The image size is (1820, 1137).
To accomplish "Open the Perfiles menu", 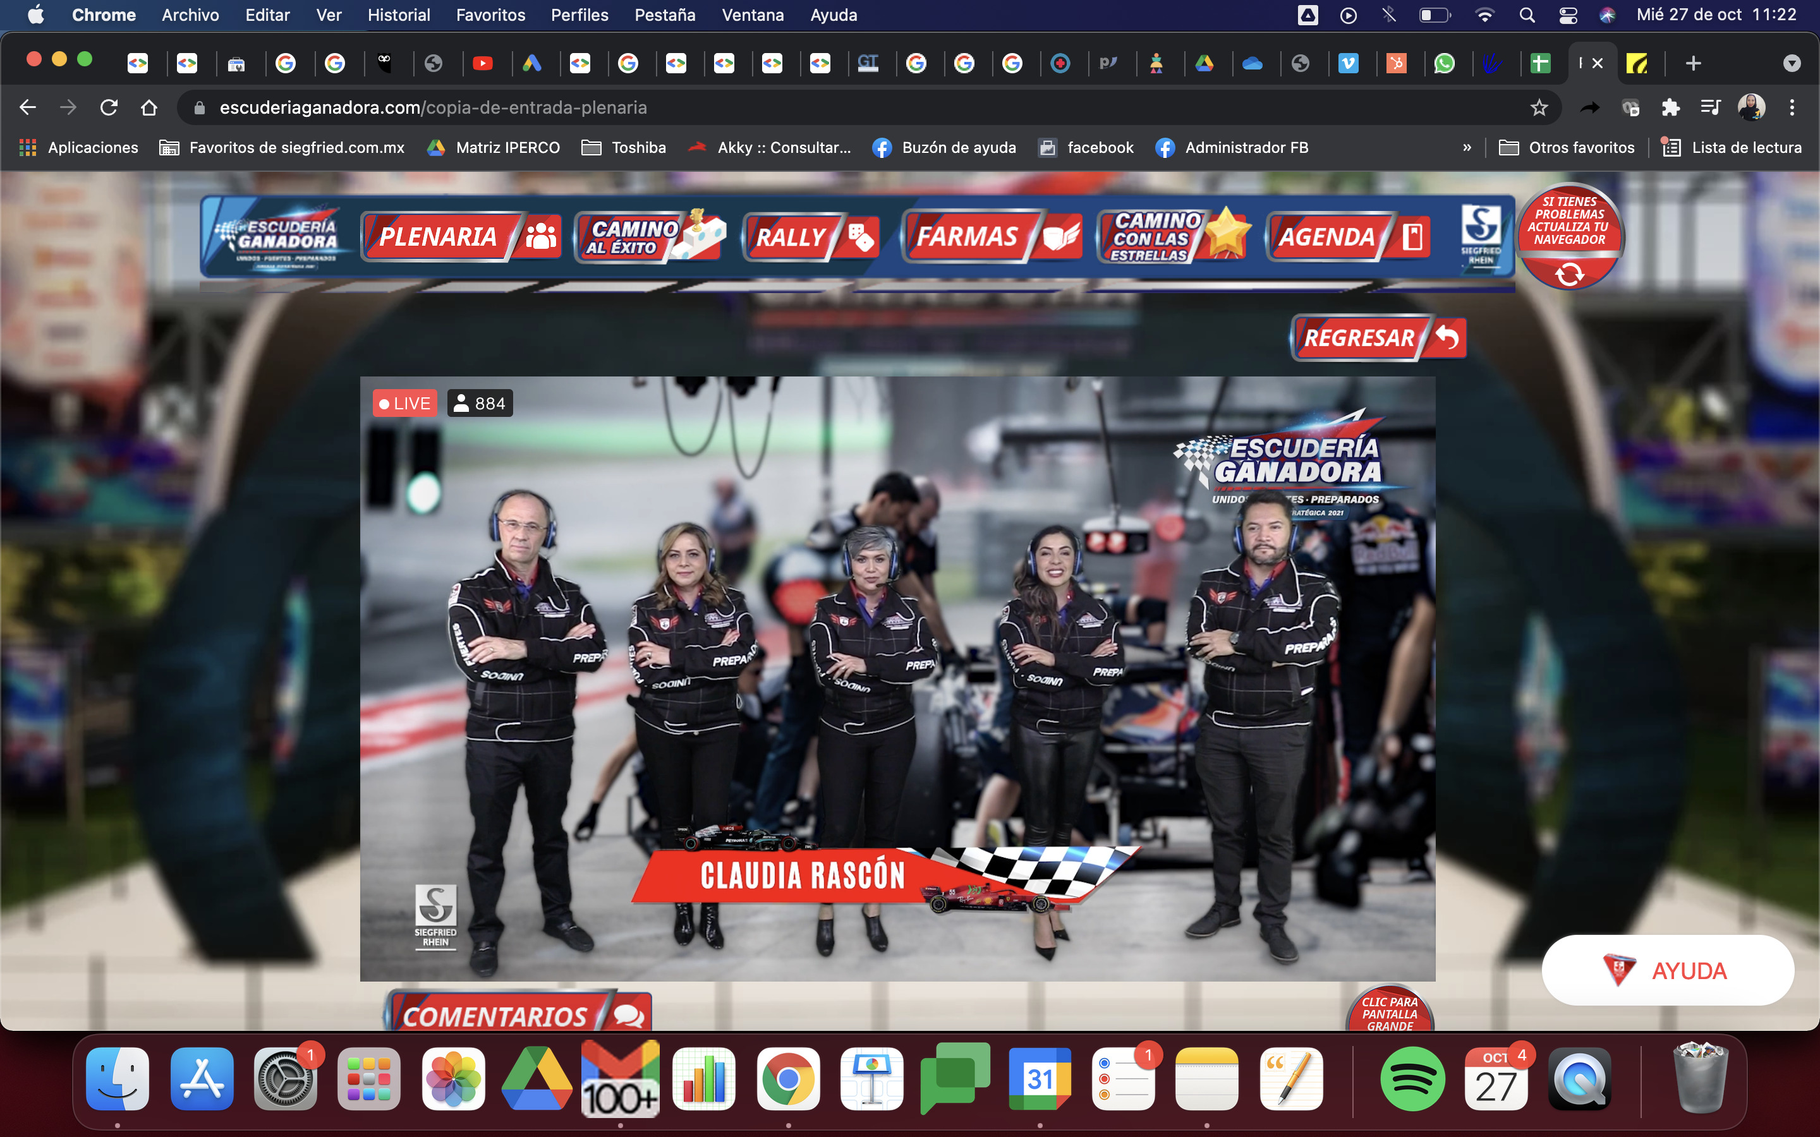I will [579, 15].
